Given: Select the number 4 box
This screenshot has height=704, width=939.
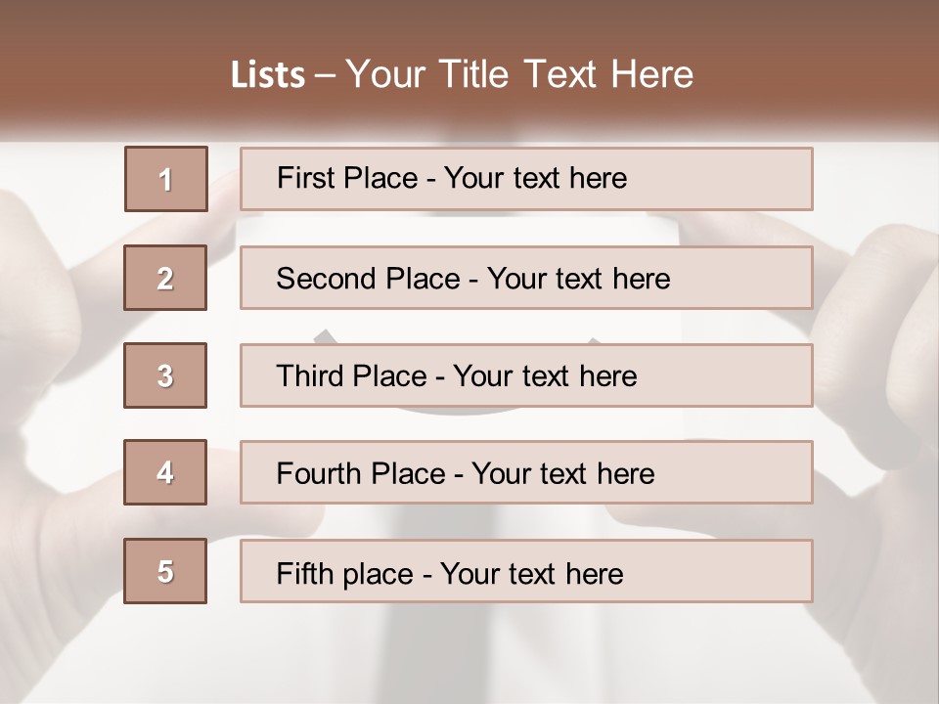Looking at the screenshot, I should click(x=165, y=472).
